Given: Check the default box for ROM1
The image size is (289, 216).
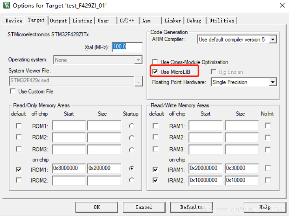Looking at the screenshot, I should point(19,126).
